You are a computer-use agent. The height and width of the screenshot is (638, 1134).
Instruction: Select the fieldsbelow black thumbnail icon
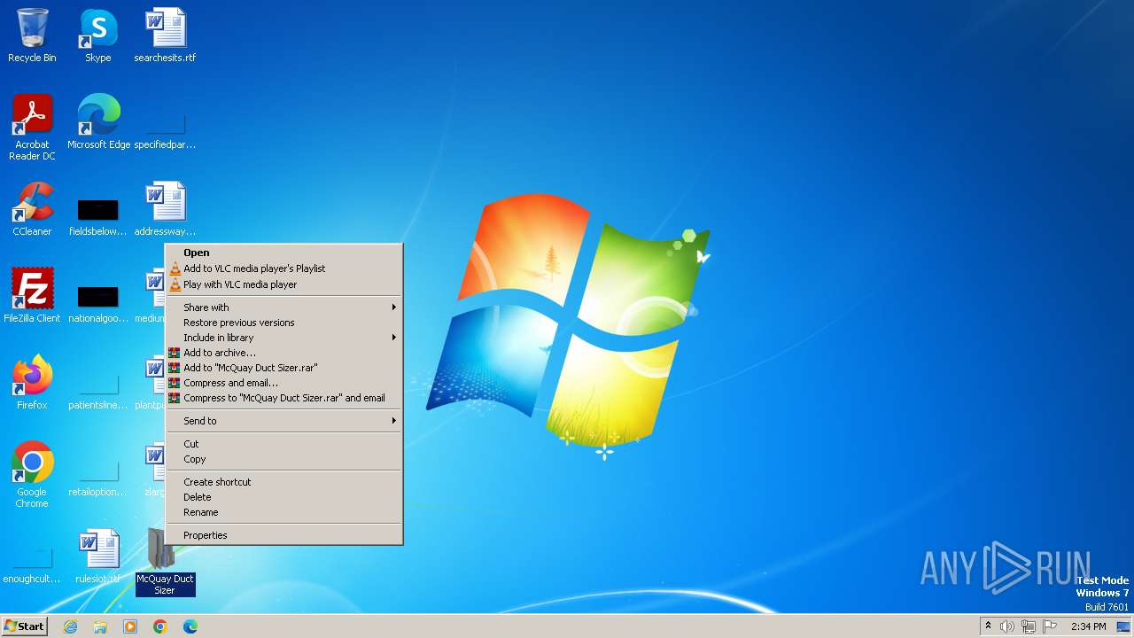coord(97,216)
